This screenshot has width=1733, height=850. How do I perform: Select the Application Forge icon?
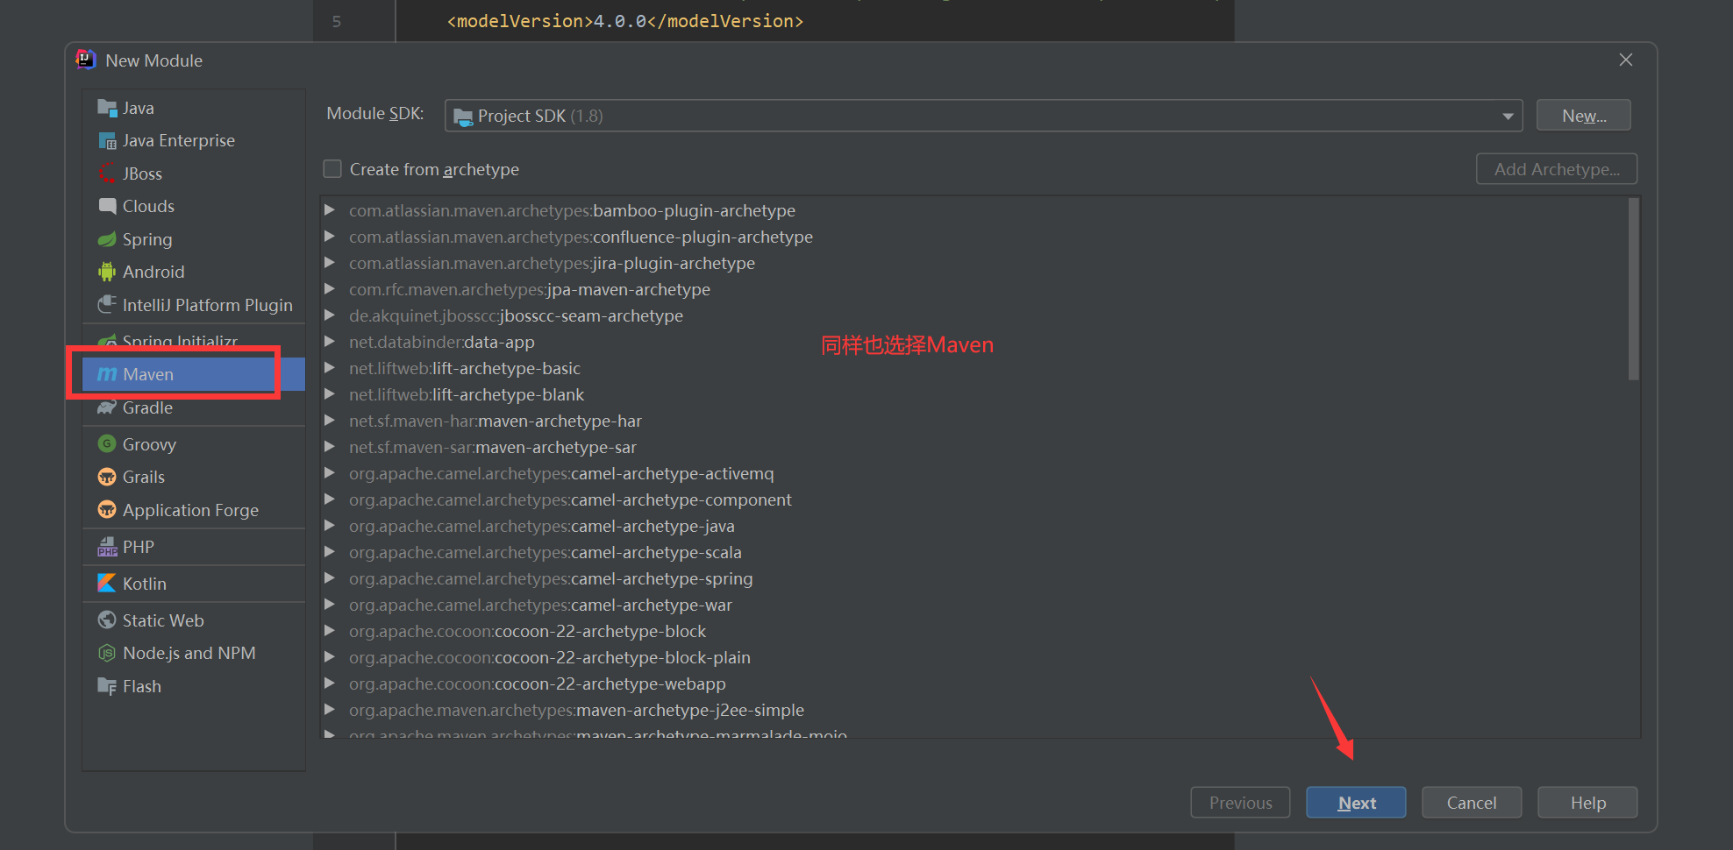[107, 510]
